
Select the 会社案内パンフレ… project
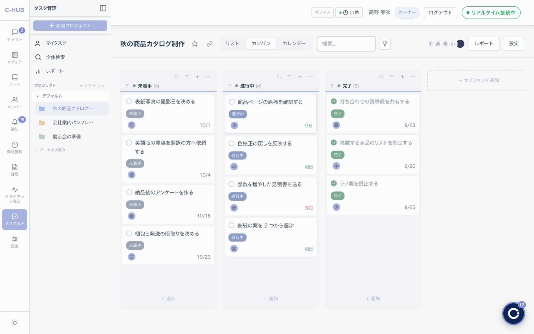[72, 122]
